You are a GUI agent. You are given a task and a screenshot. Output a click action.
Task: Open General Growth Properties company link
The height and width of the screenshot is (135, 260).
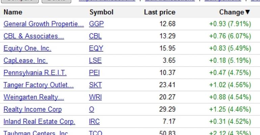[x=44, y=24]
